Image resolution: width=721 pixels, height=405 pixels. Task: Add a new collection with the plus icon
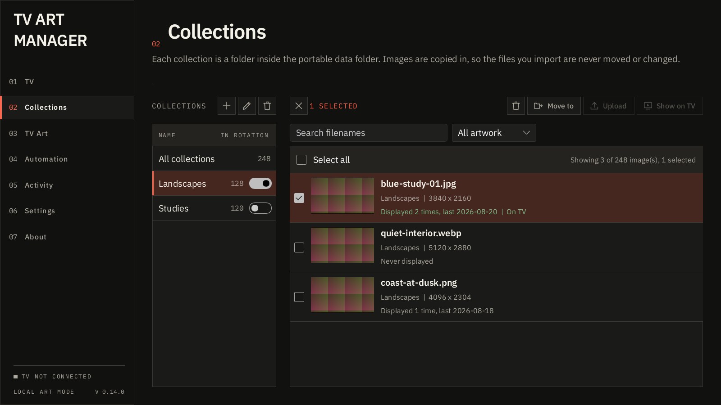click(x=227, y=106)
